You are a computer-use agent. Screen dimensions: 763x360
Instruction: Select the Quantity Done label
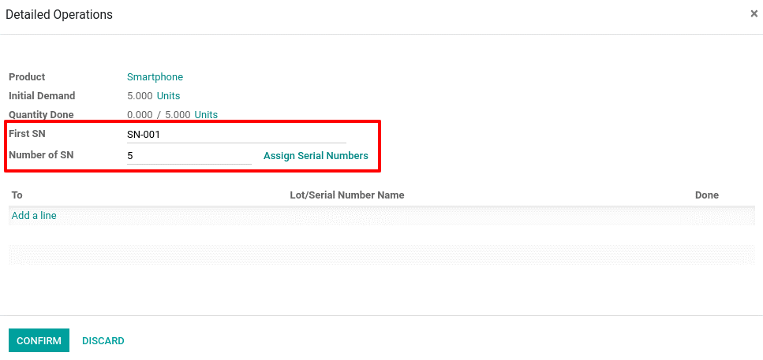pos(41,115)
